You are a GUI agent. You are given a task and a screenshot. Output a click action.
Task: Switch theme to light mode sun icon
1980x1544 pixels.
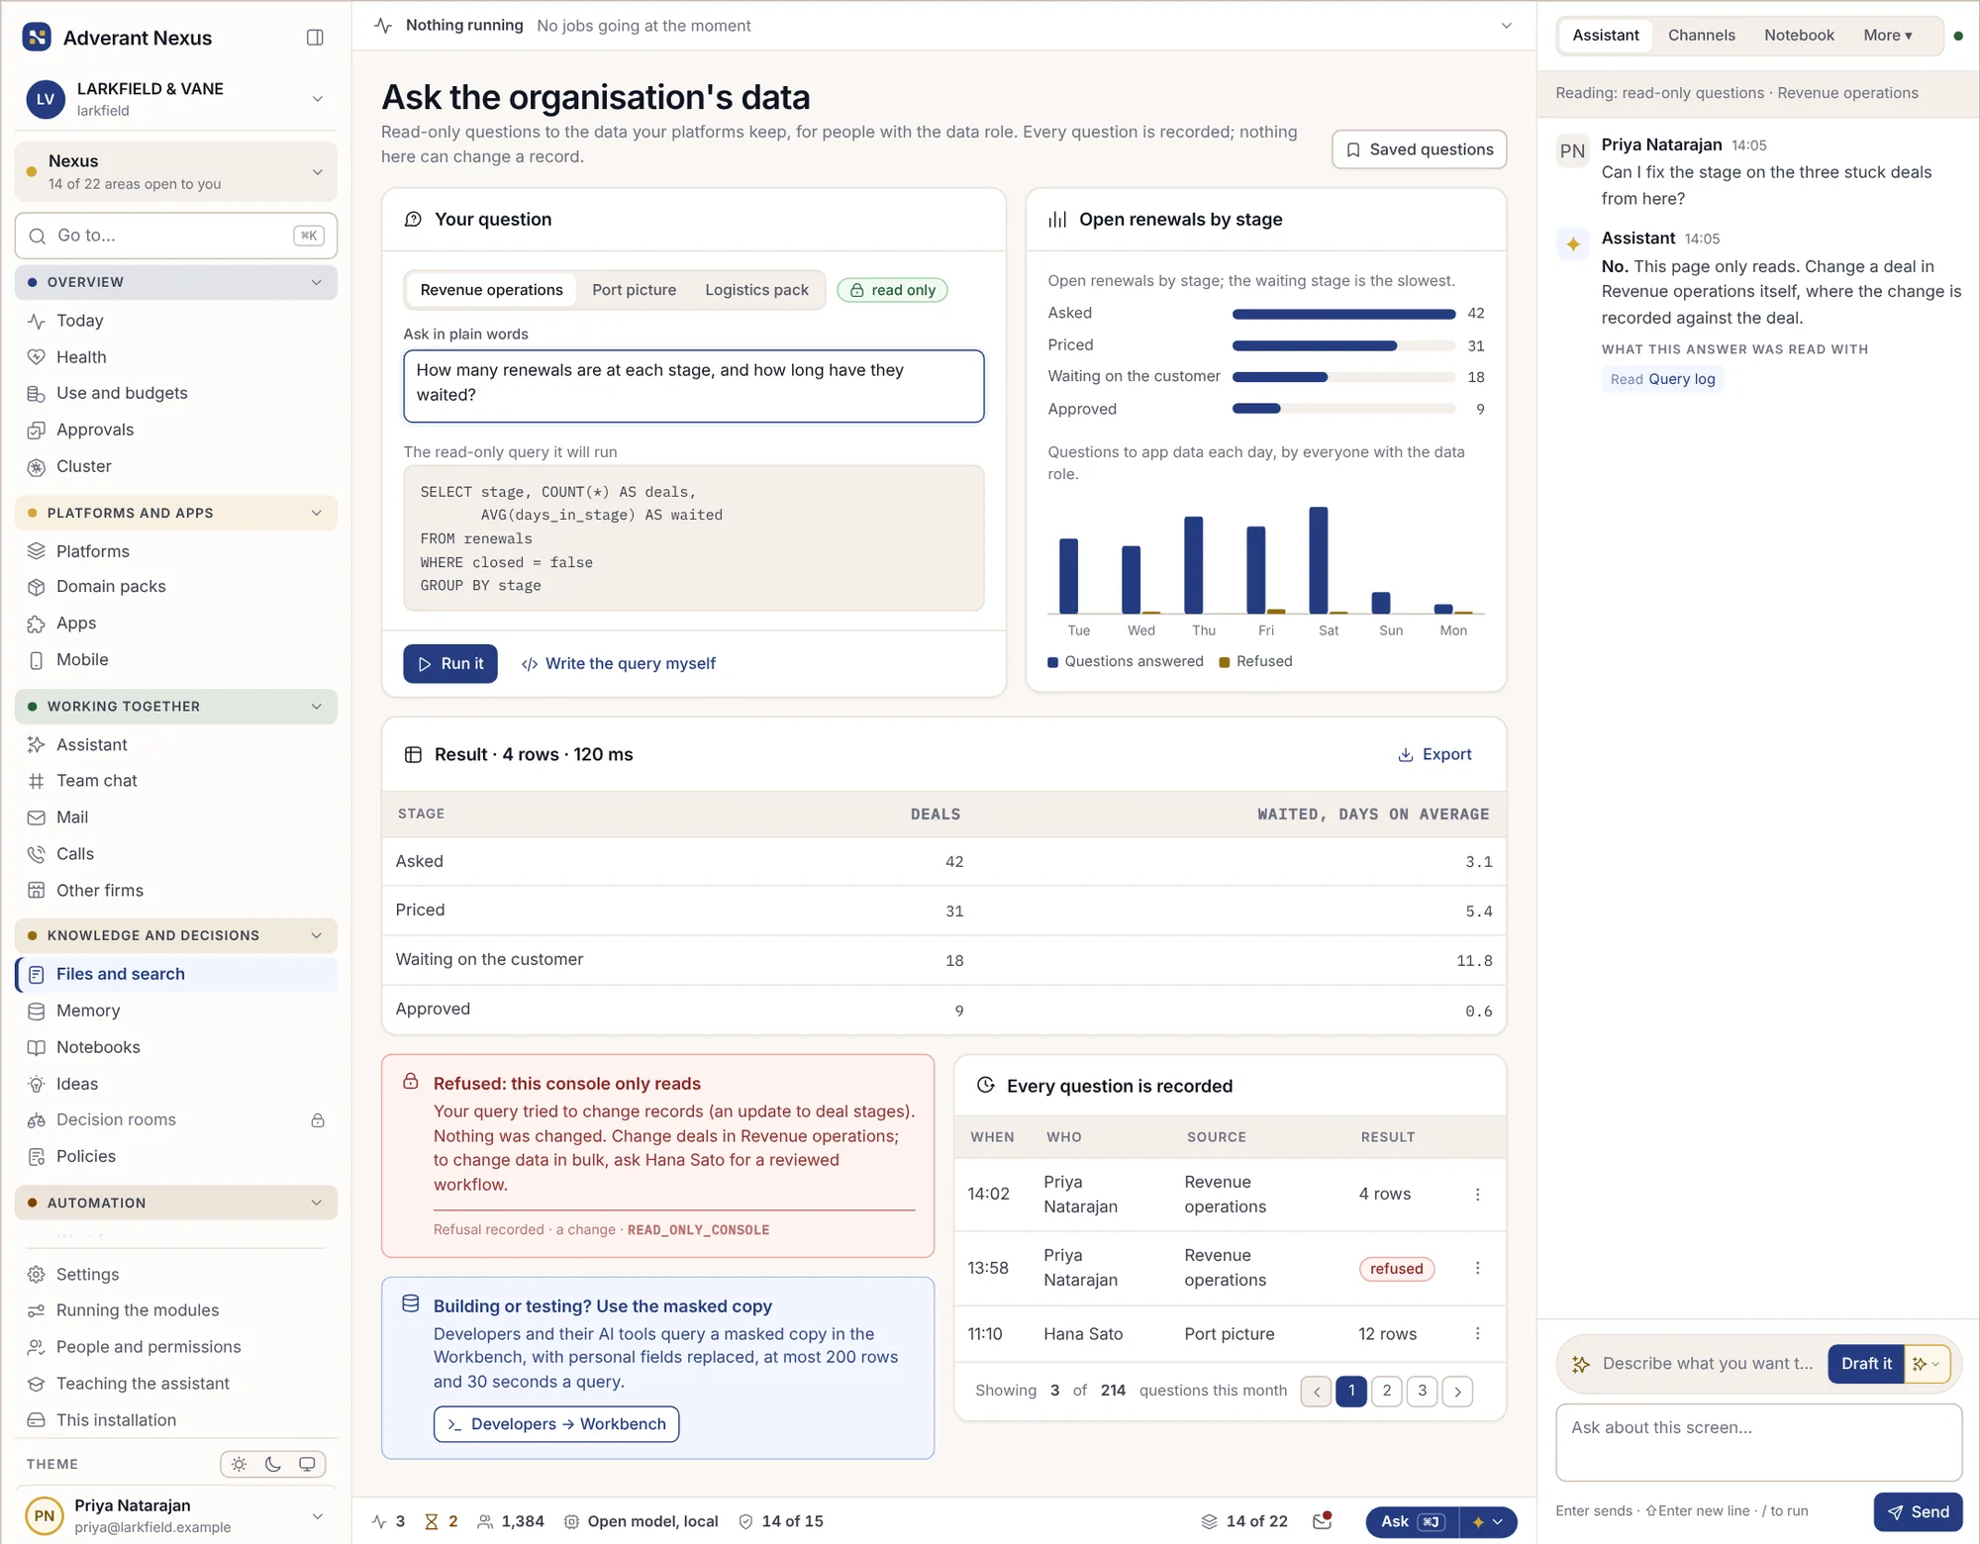[x=239, y=1464]
